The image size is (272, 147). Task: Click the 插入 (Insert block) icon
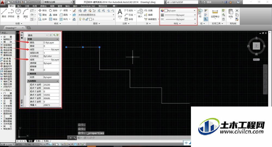pyautogui.click(x=140, y=13)
